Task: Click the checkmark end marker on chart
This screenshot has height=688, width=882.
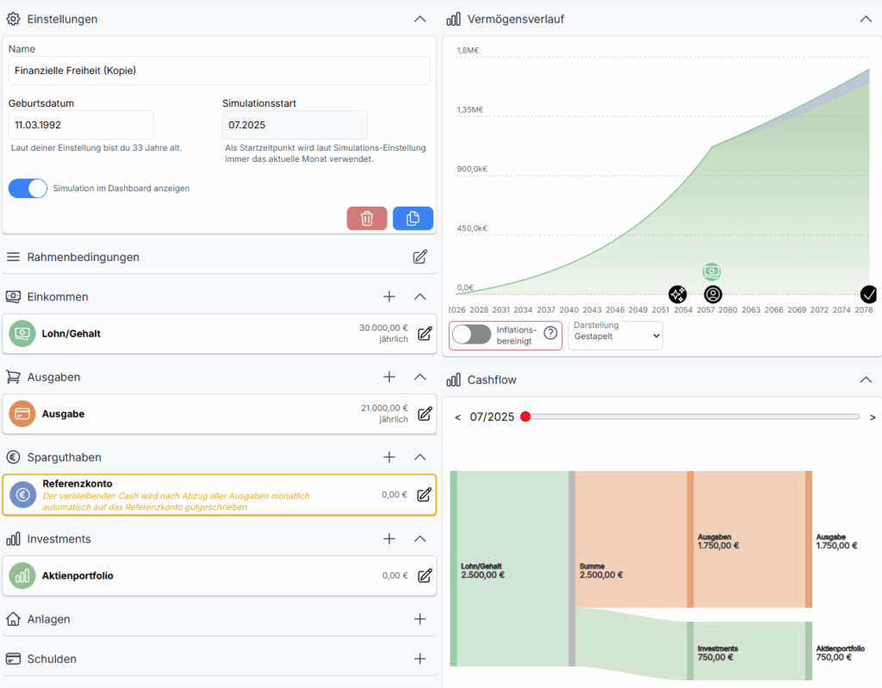Action: (868, 294)
